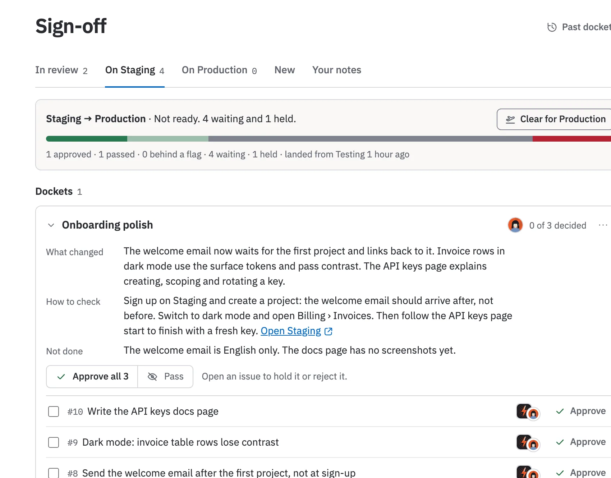Go to the New tab
Image resolution: width=611 pixels, height=478 pixels.
click(285, 70)
